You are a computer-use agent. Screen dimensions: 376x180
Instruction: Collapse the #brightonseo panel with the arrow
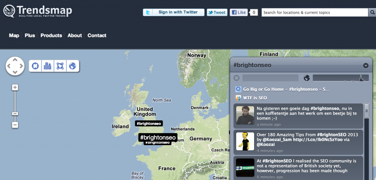point(366,66)
